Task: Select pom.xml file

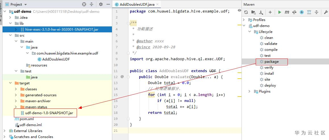Action: click(x=24, y=119)
